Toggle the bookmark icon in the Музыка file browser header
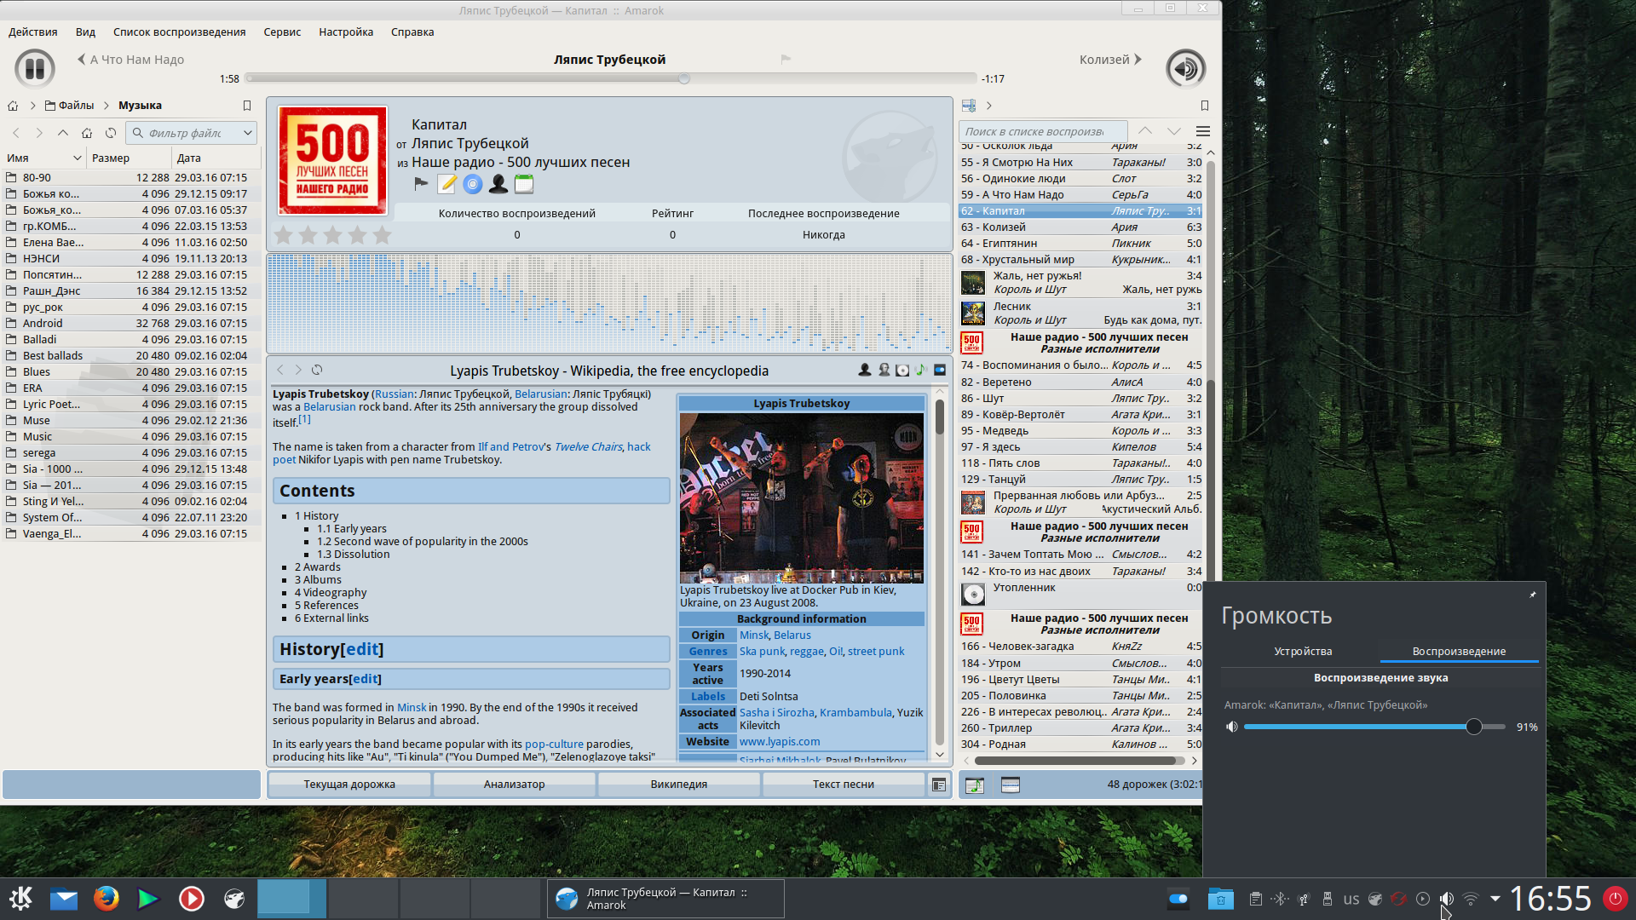Viewport: 1636px width, 920px height. [247, 106]
